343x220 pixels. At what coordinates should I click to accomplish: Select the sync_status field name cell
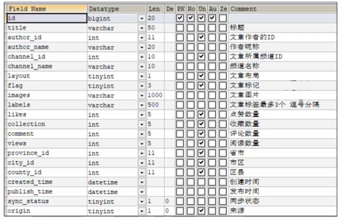click(47, 201)
